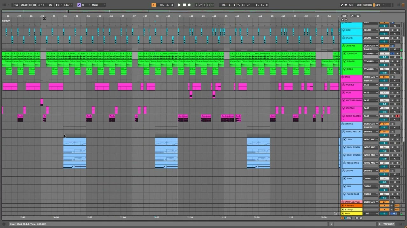Click Capture MIDI icon
The width and height of the screenshot is (407, 228).
209,5
